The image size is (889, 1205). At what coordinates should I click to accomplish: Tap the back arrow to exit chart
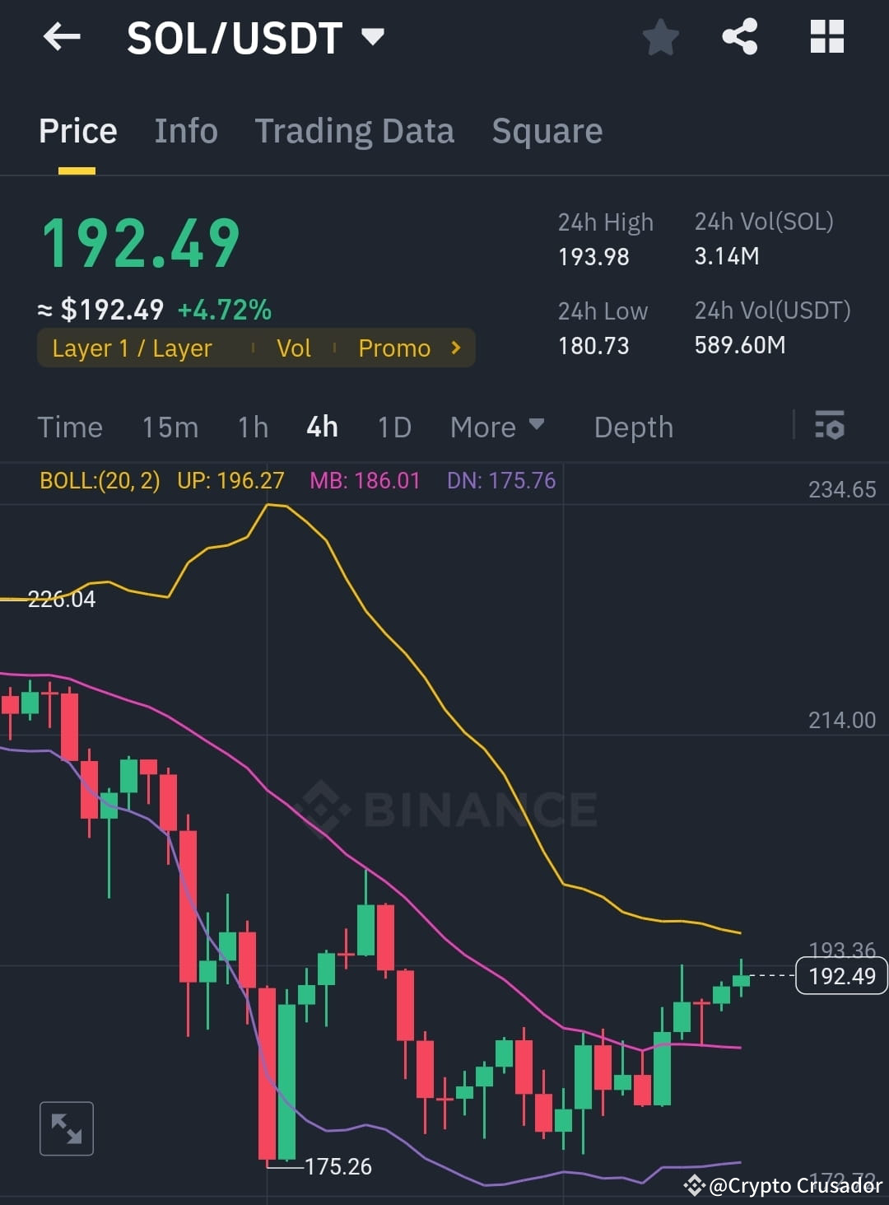pyautogui.click(x=62, y=37)
